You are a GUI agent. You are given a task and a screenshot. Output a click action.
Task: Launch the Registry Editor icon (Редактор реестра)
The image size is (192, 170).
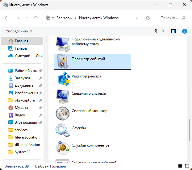tap(64, 79)
